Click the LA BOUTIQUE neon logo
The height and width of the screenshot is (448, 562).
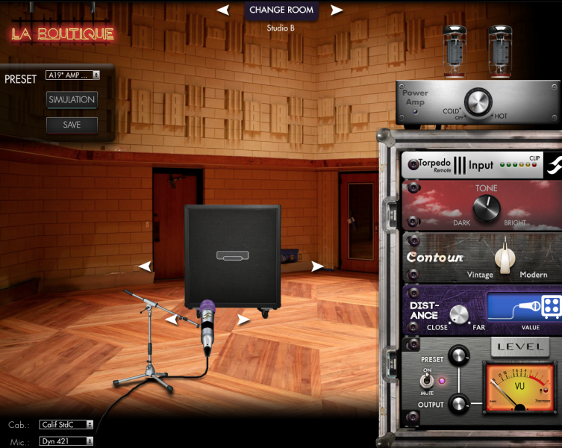pyautogui.click(x=63, y=34)
